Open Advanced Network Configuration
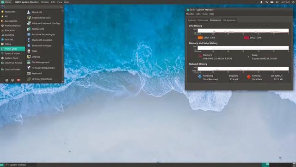Viewport: 296px width, 167px height. tap(44, 23)
